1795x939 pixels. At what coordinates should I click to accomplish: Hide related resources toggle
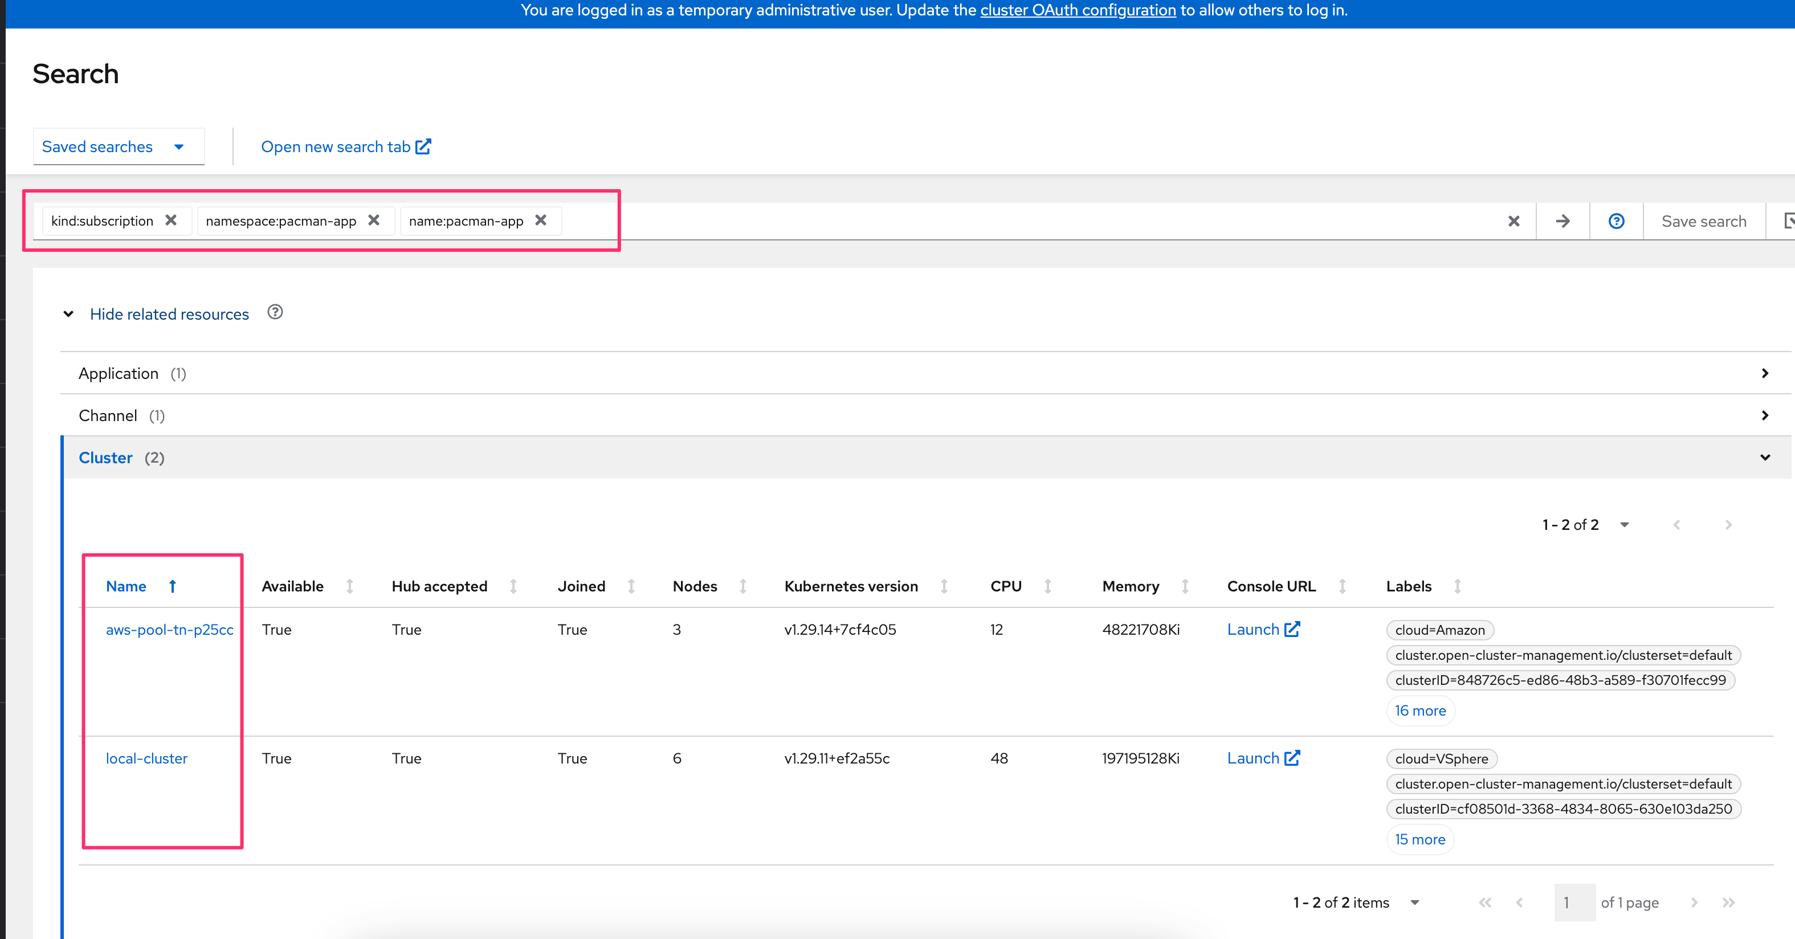tap(169, 314)
